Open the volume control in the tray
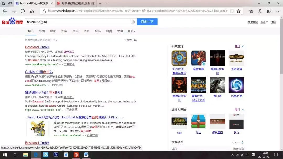283x159 pixels. [x=242, y=155]
